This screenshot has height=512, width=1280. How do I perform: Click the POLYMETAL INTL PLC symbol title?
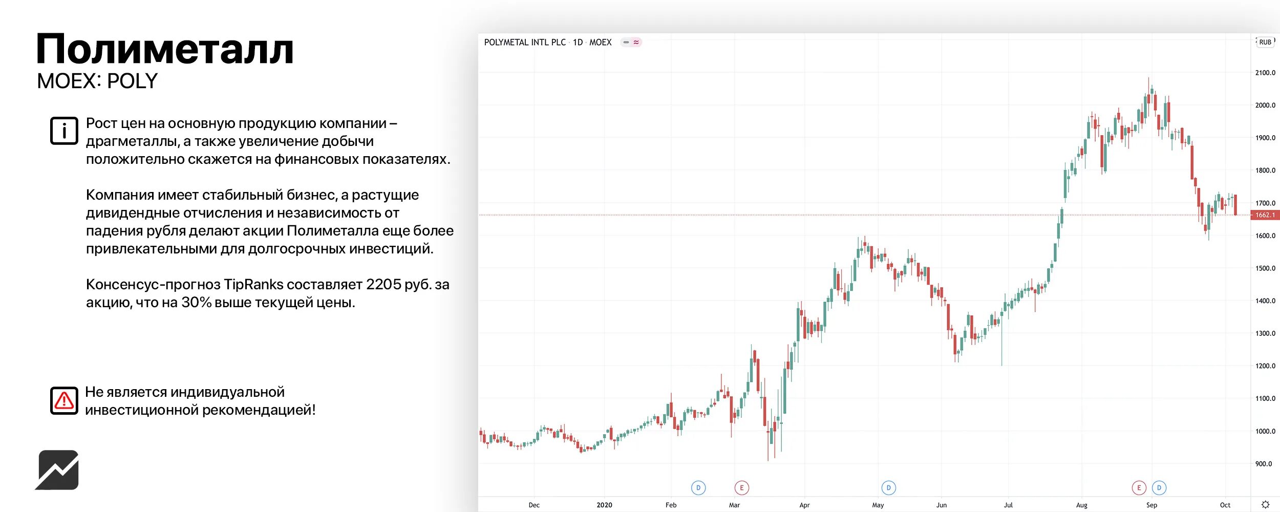click(525, 42)
